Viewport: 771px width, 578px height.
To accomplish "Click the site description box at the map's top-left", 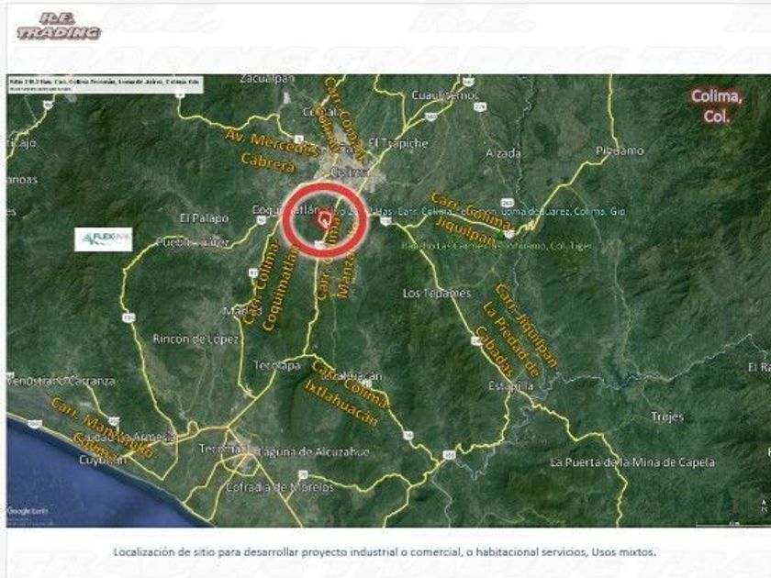I will 105,84.
